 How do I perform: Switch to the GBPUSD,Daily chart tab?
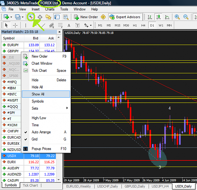[x=135, y=186]
